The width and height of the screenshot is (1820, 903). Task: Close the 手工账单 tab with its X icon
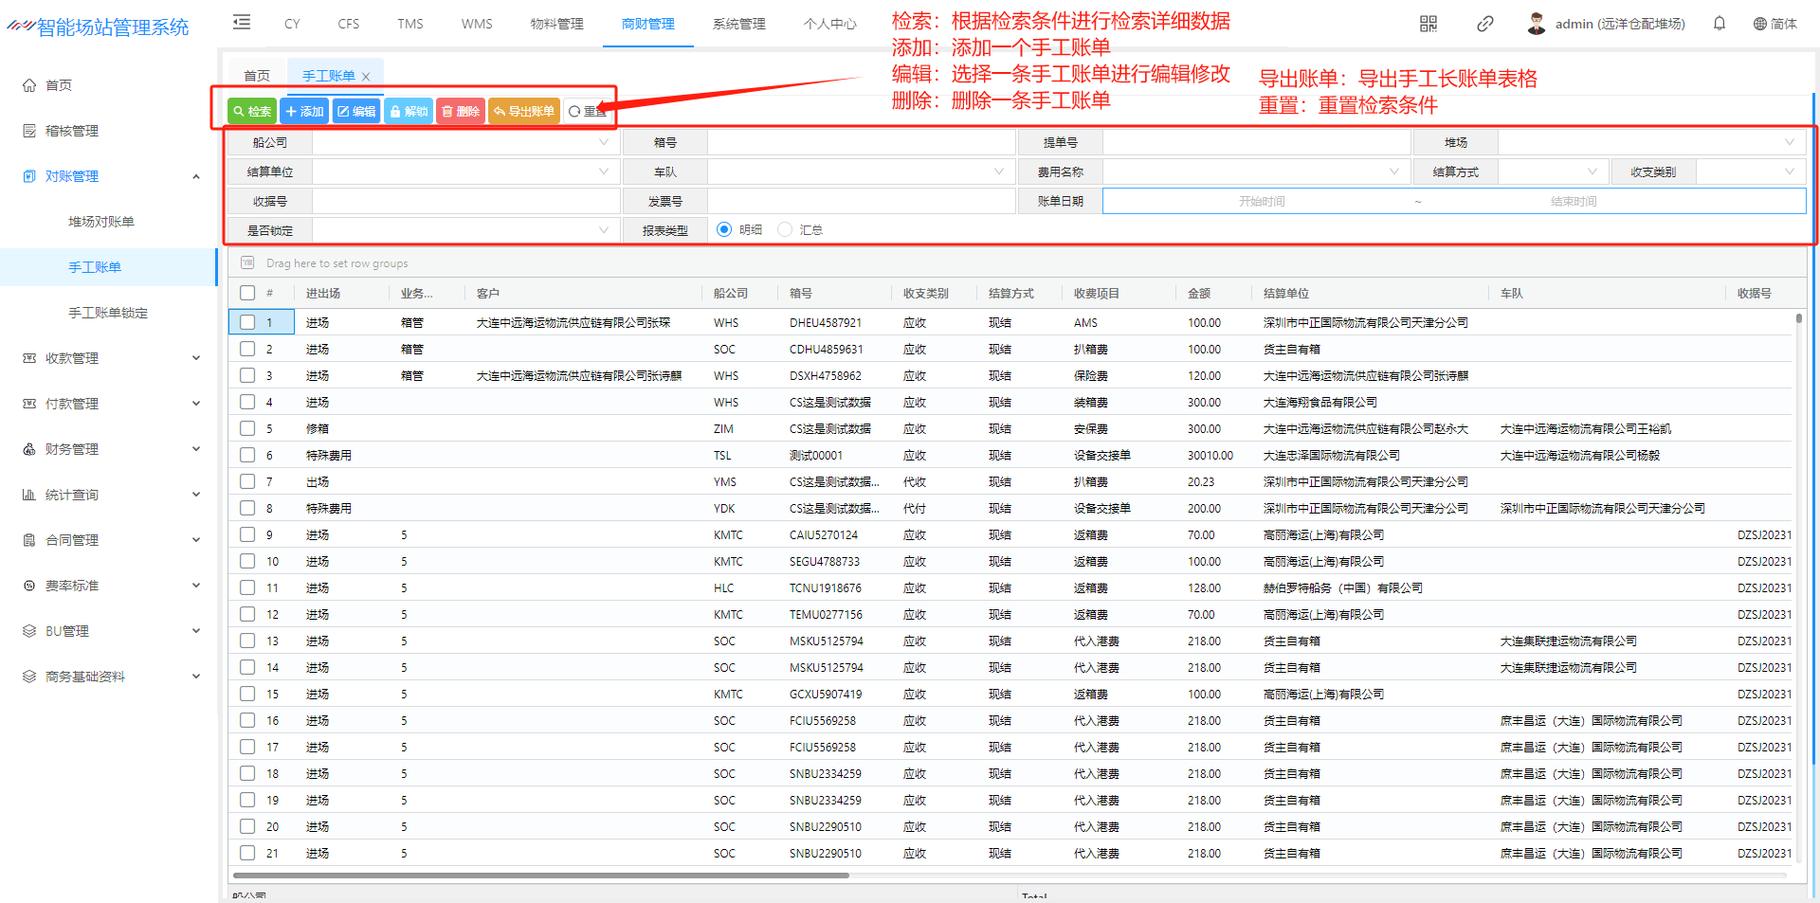pos(366,77)
